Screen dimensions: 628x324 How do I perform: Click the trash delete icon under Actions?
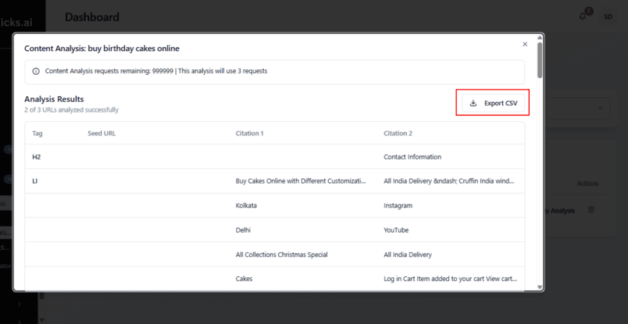click(591, 210)
